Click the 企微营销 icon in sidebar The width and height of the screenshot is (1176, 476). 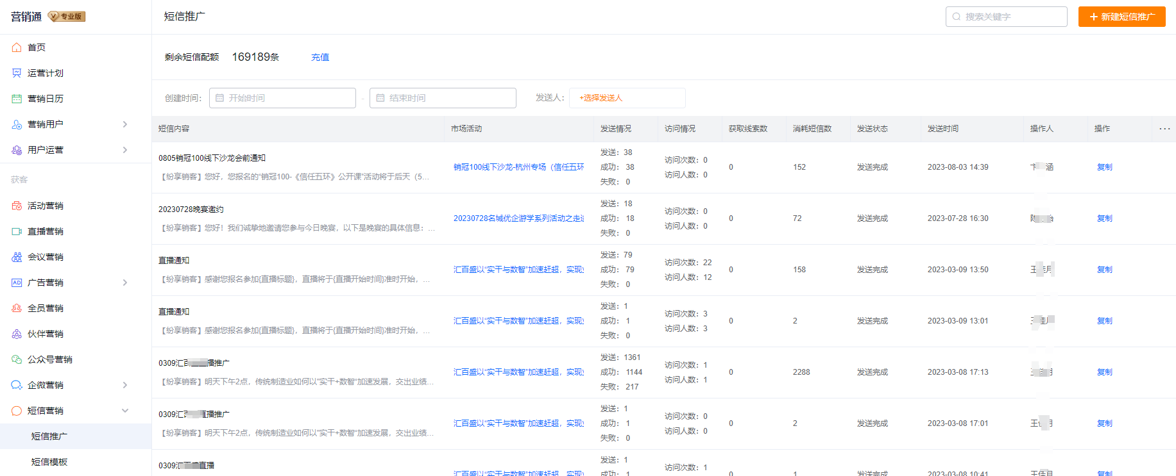17,385
